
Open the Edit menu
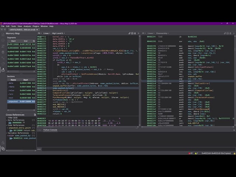coord(8,26)
